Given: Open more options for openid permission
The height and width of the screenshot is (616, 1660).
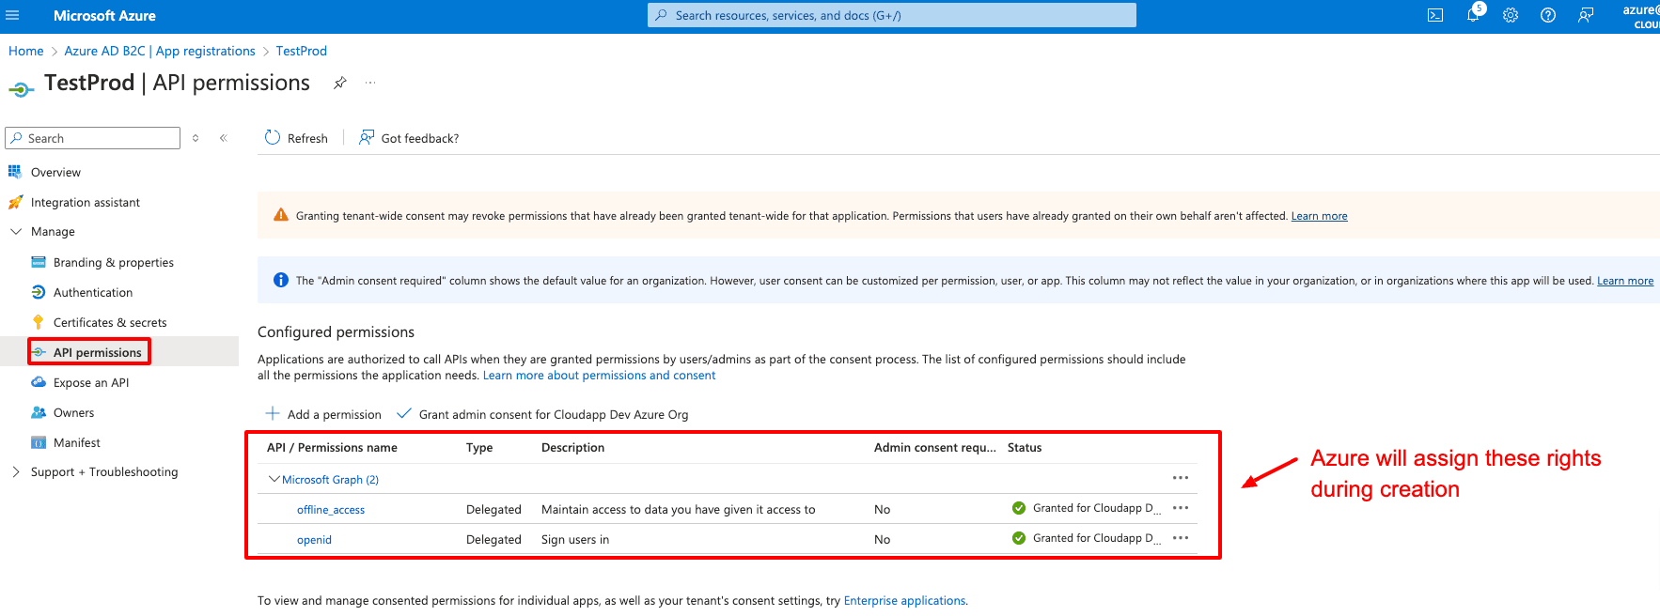Looking at the screenshot, I should (x=1181, y=538).
